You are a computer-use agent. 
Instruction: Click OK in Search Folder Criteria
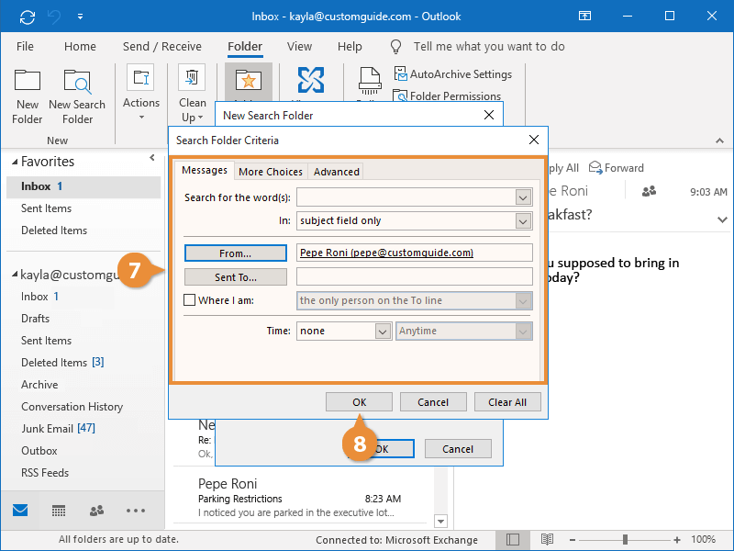click(x=359, y=401)
